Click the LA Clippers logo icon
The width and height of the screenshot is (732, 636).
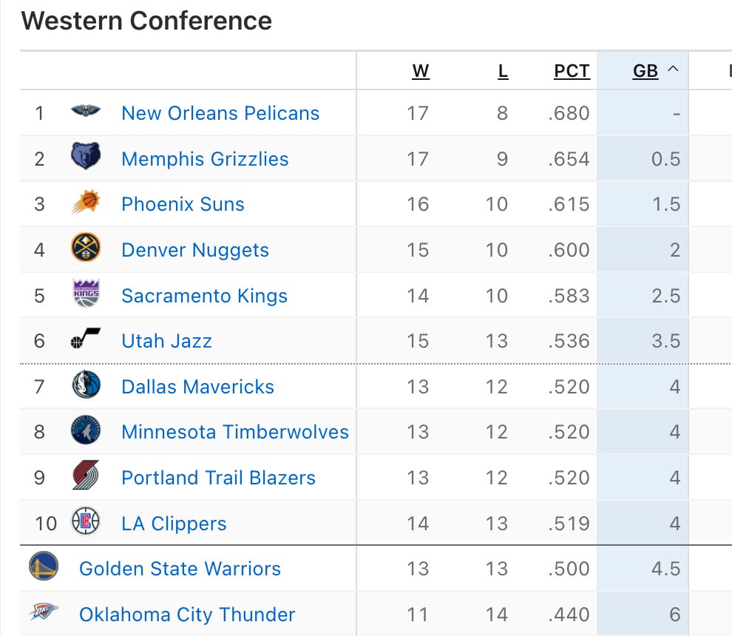pos(86,522)
